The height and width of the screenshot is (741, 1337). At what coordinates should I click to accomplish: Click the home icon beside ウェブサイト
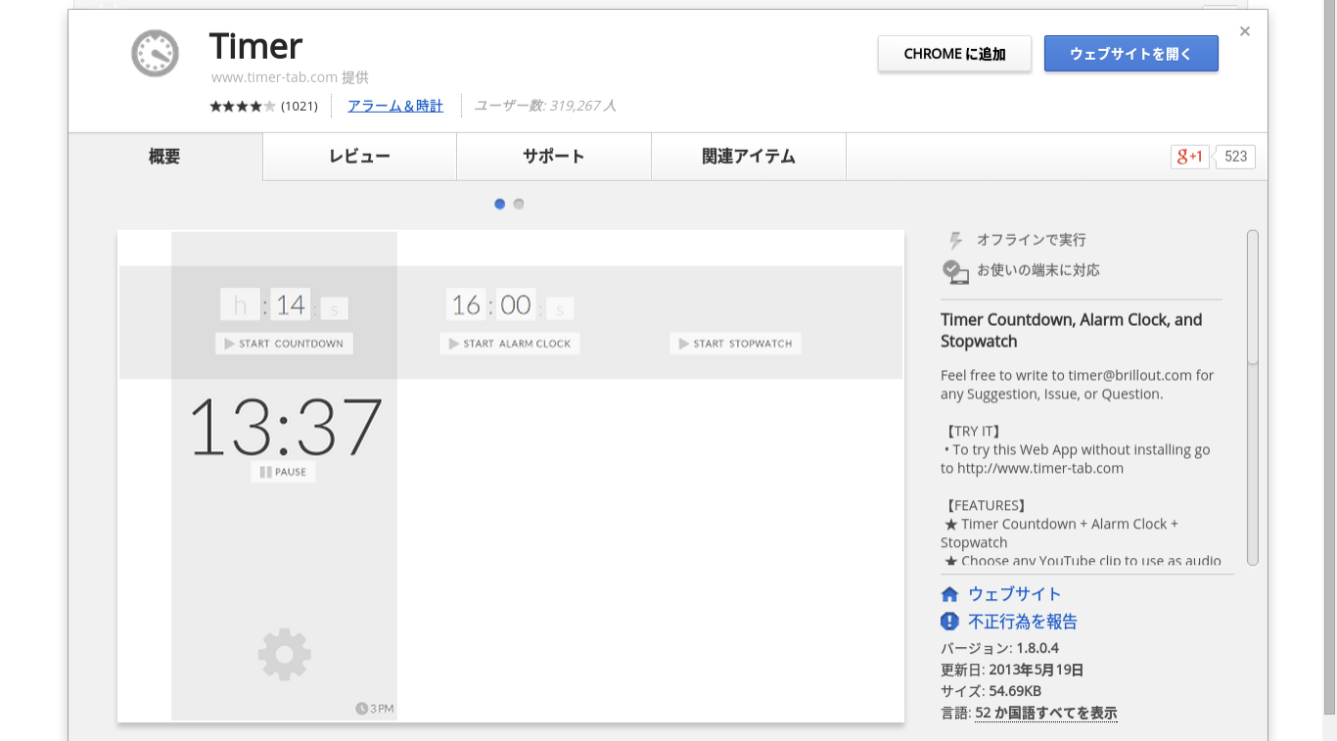click(949, 594)
